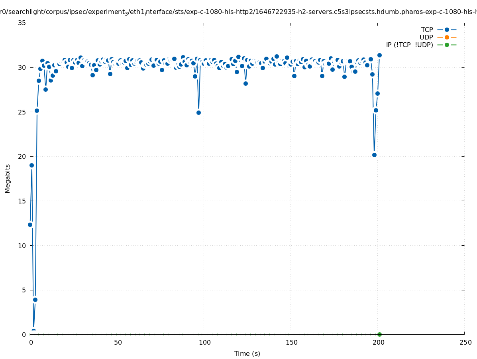Select the TCP point at 25 Megabits near start
Viewport: 477px width, 359px height.
click(37, 110)
